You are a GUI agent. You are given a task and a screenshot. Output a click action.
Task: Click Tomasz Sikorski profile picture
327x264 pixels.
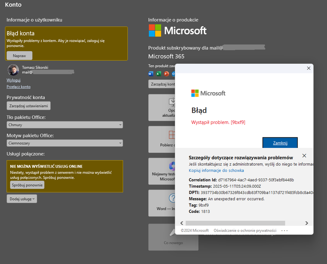[x=13, y=70]
